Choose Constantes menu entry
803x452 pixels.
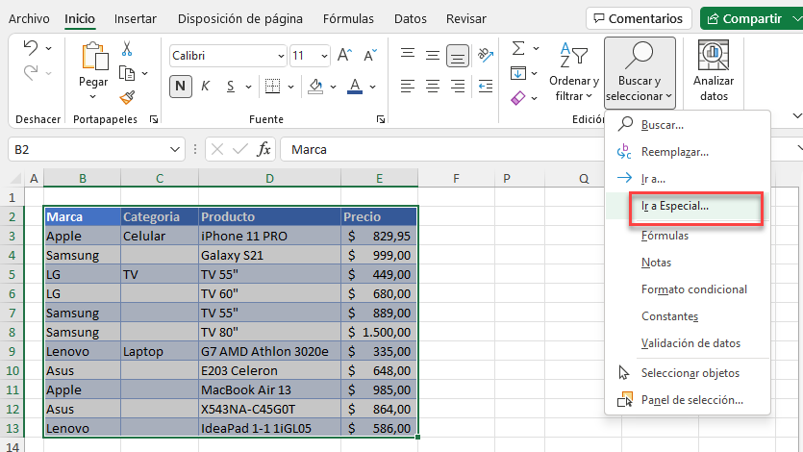[688, 316]
